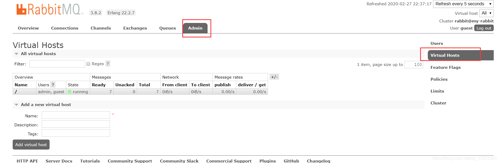
Task: Open the refresh interval dropdown
Action: click(x=463, y=4)
